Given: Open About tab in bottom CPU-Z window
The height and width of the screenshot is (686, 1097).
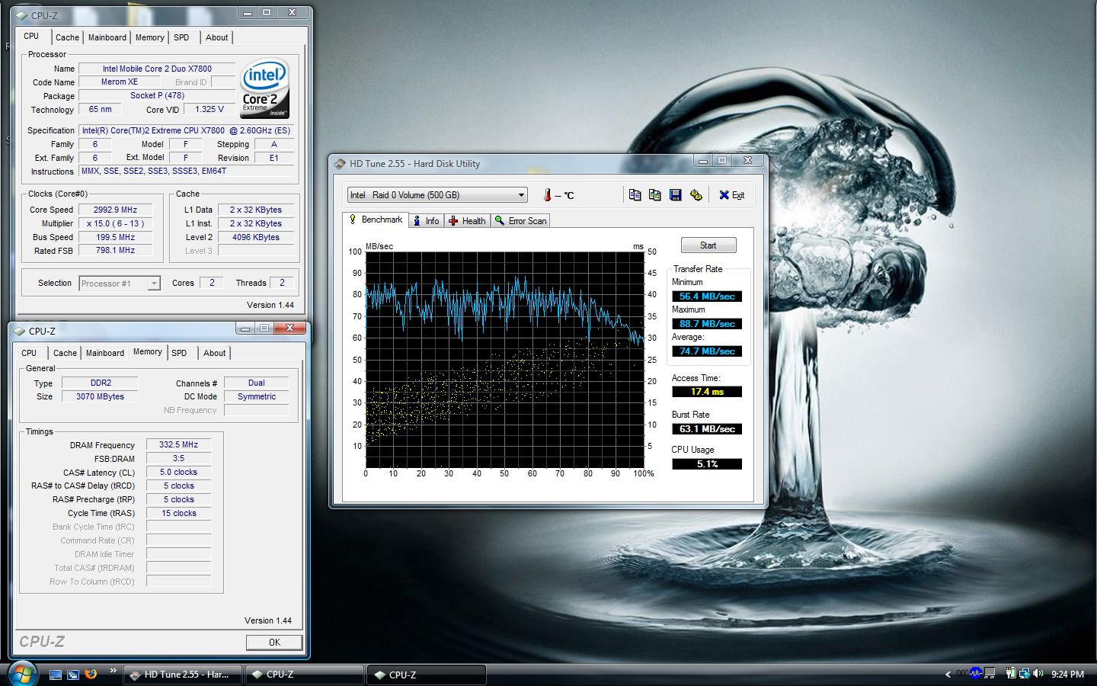Looking at the screenshot, I should pyautogui.click(x=215, y=353).
